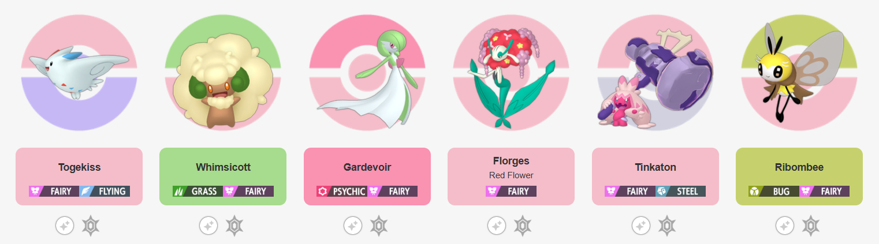Click the Fairy type badge on Florges
Viewport: 879px width, 244px height.
[x=511, y=191]
